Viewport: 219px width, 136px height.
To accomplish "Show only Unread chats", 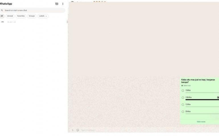I will 10,16.
